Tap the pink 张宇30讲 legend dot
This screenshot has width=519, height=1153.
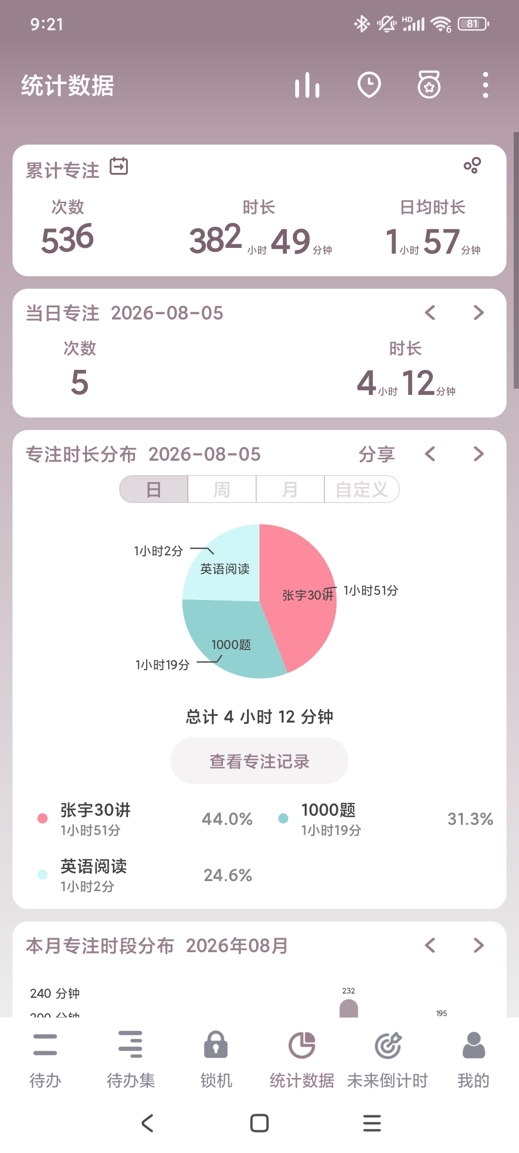[x=42, y=819]
